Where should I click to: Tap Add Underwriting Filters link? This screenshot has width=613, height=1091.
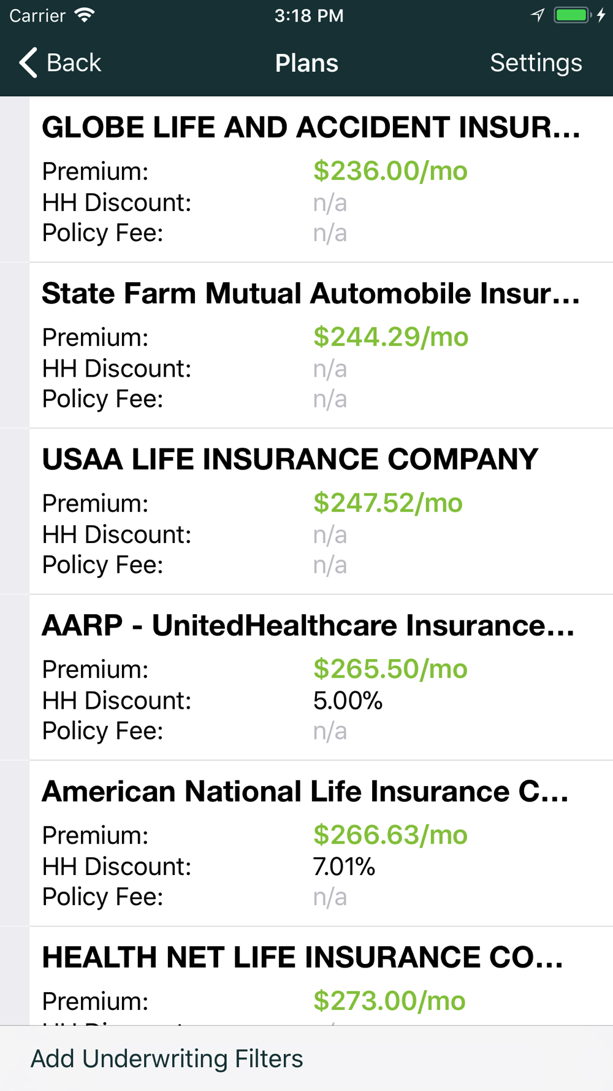[x=167, y=1058]
